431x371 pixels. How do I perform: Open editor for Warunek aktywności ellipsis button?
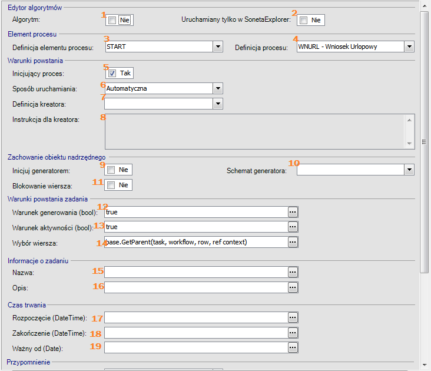tap(293, 227)
